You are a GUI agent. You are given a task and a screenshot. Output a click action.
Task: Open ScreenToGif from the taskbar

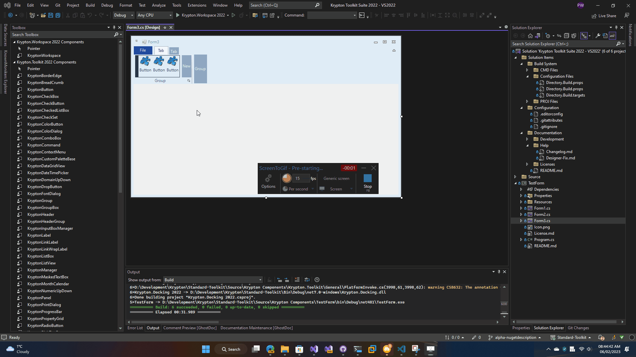point(430,349)
